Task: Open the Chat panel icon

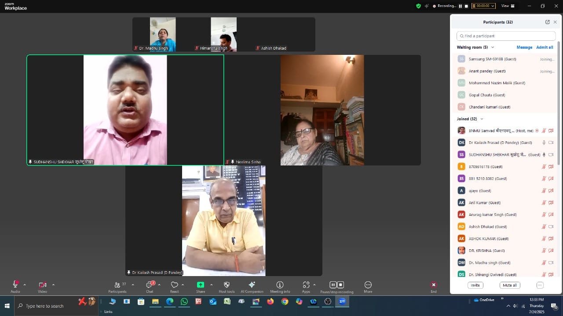Action: pos(150,285)
